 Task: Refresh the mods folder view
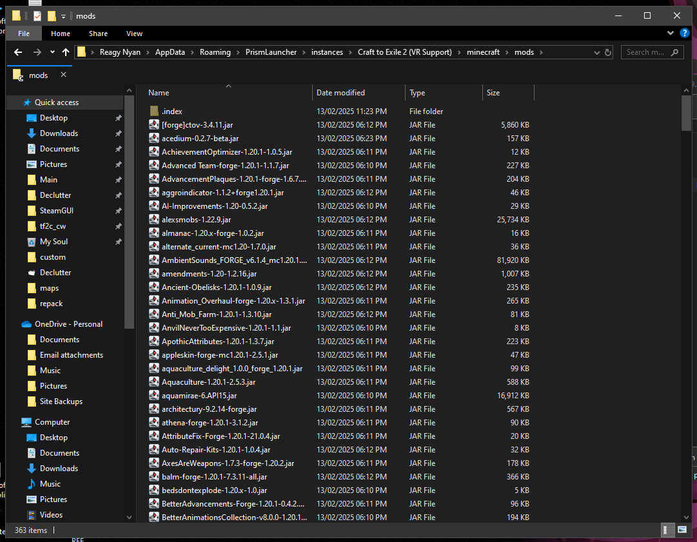[x=608, y=52]
